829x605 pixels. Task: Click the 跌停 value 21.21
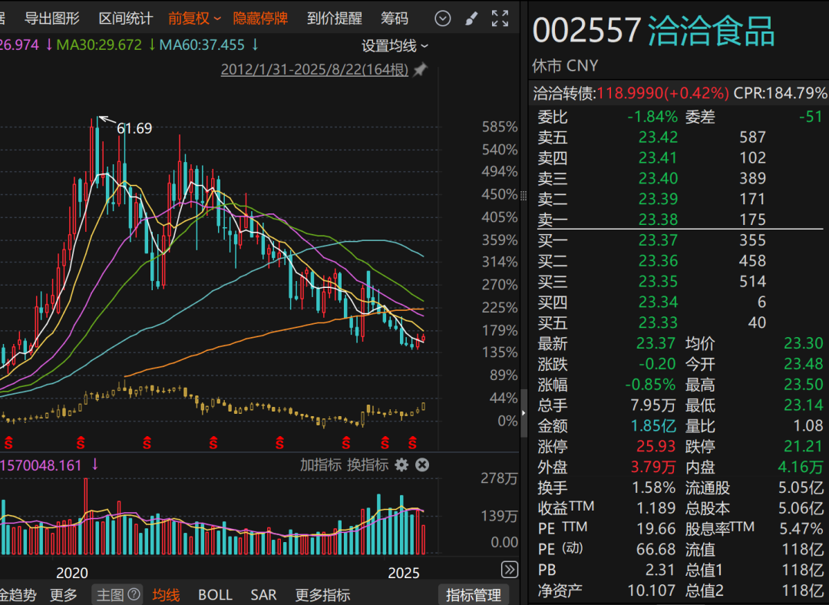803,446
